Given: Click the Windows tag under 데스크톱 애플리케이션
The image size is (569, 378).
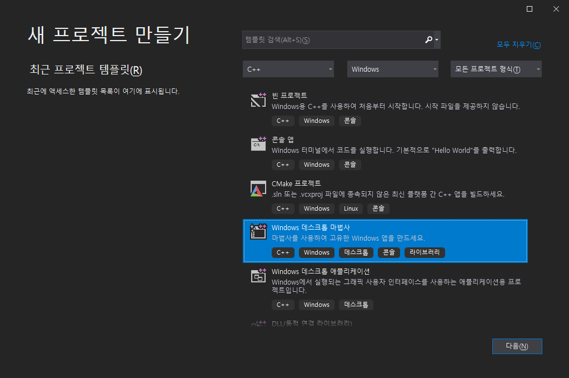Looking at the screenshot, I should click(x=316, y=305).
